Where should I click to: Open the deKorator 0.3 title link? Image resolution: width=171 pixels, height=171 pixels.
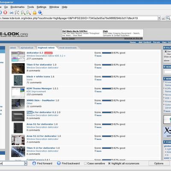[x=35, y=53]
